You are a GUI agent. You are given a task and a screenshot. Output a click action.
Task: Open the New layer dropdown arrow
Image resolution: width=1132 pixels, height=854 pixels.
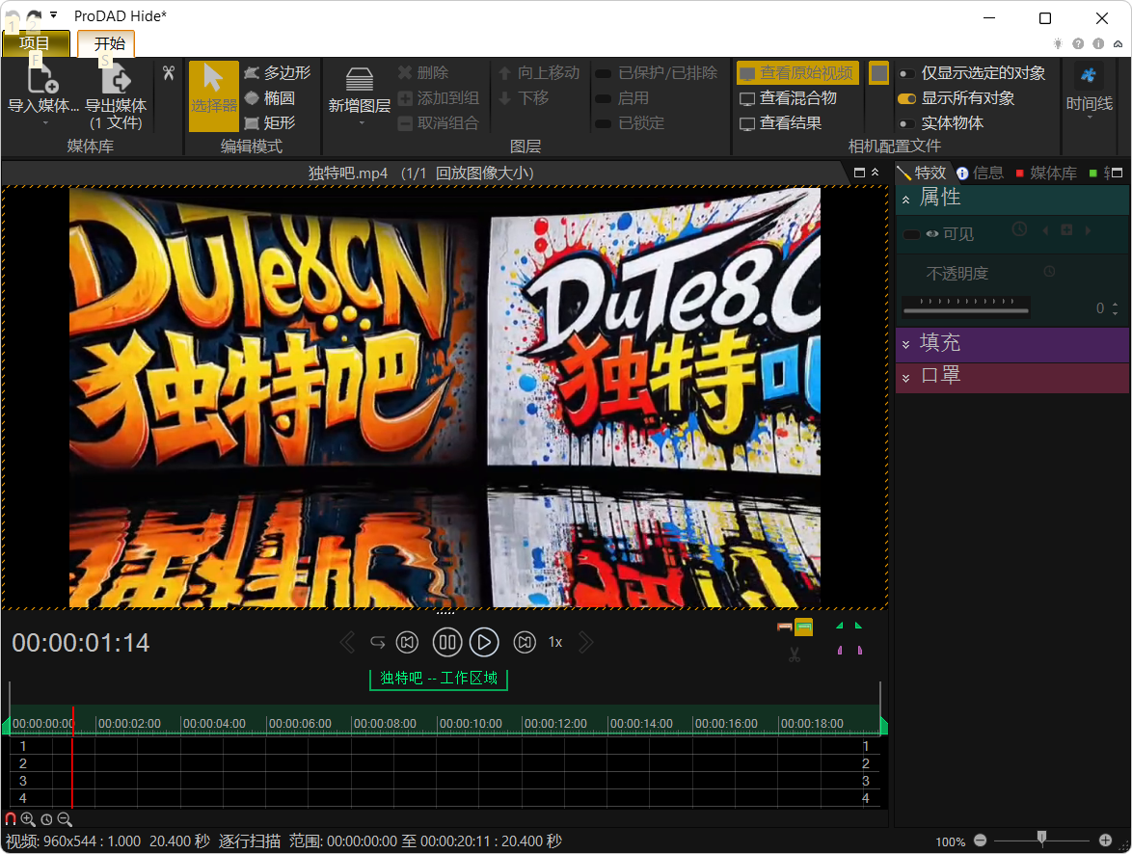362,123
